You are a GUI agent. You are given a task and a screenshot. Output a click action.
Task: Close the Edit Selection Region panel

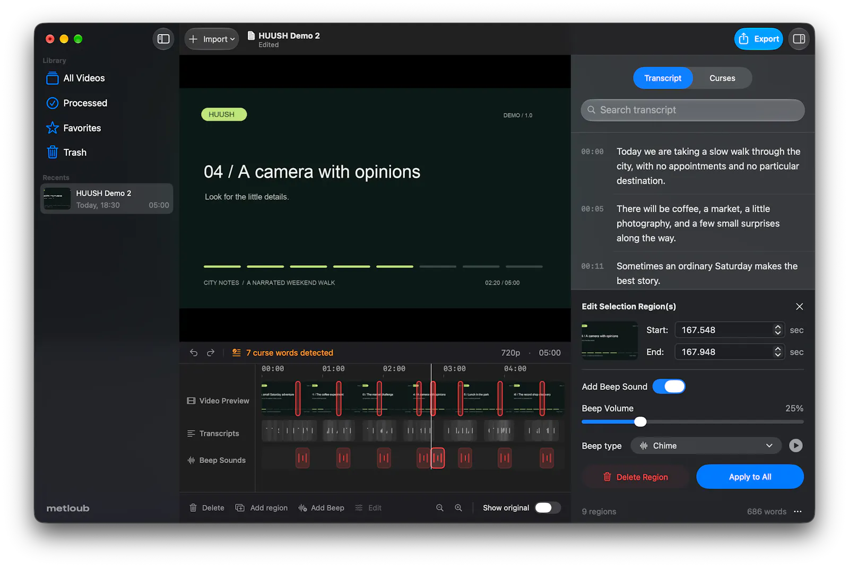pyautogui.click(x=799, y=307)
